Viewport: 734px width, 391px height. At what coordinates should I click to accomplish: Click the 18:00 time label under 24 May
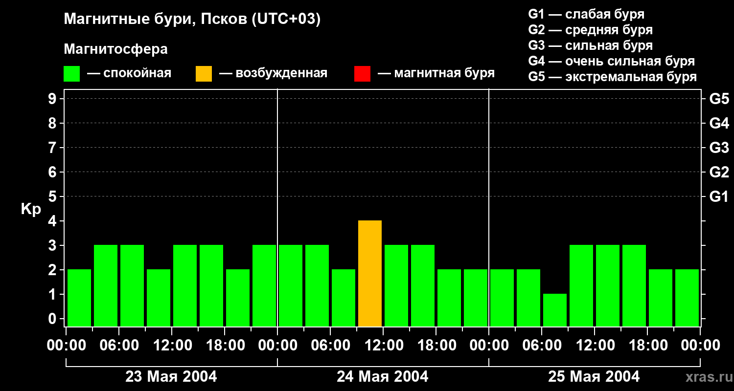pos(436,346)
